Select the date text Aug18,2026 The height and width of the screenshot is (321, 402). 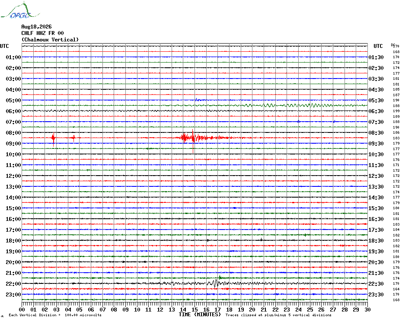(36, 27)
